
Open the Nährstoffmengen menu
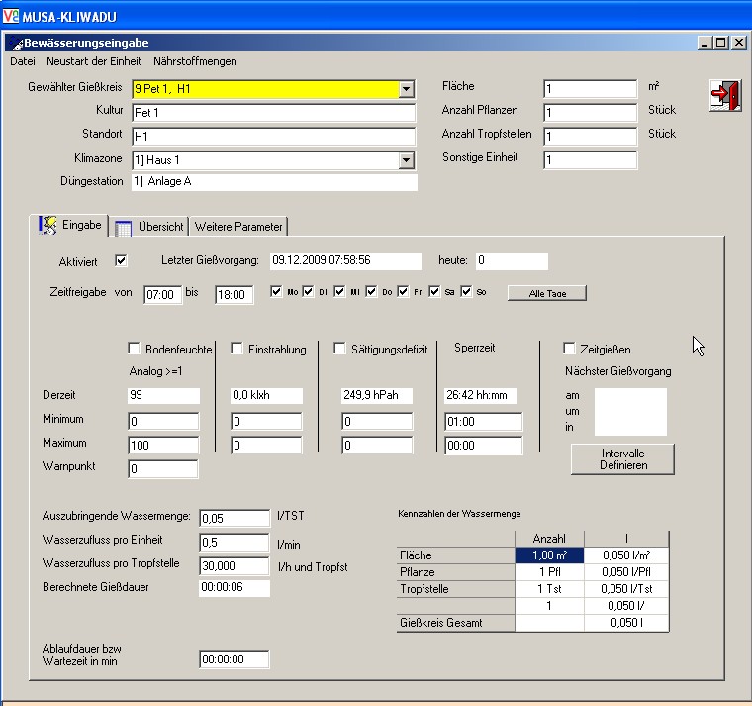(195, 61)
